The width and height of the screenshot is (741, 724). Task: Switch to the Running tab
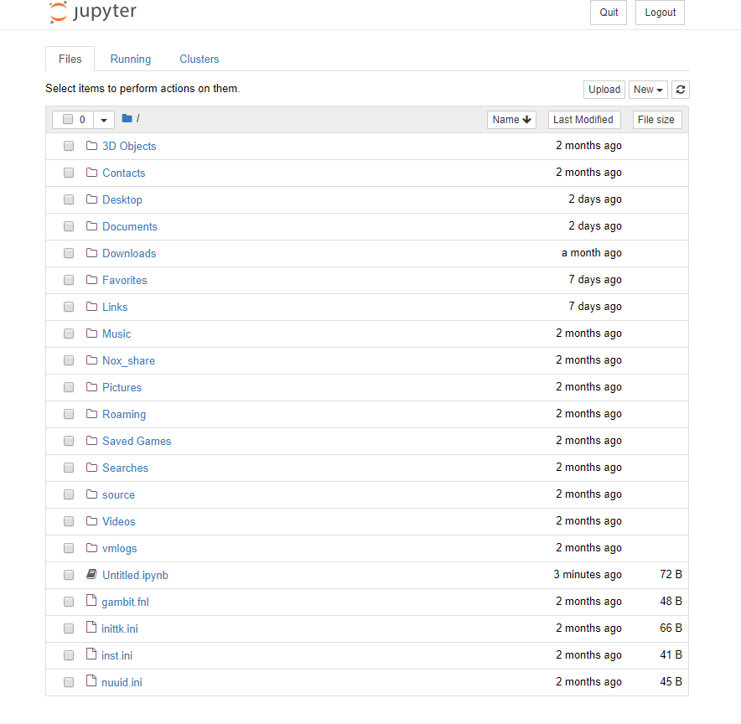(x=131, y=59)
